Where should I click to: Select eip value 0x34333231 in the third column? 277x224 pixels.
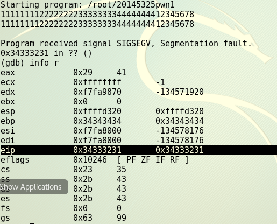(x=180, y=150)
